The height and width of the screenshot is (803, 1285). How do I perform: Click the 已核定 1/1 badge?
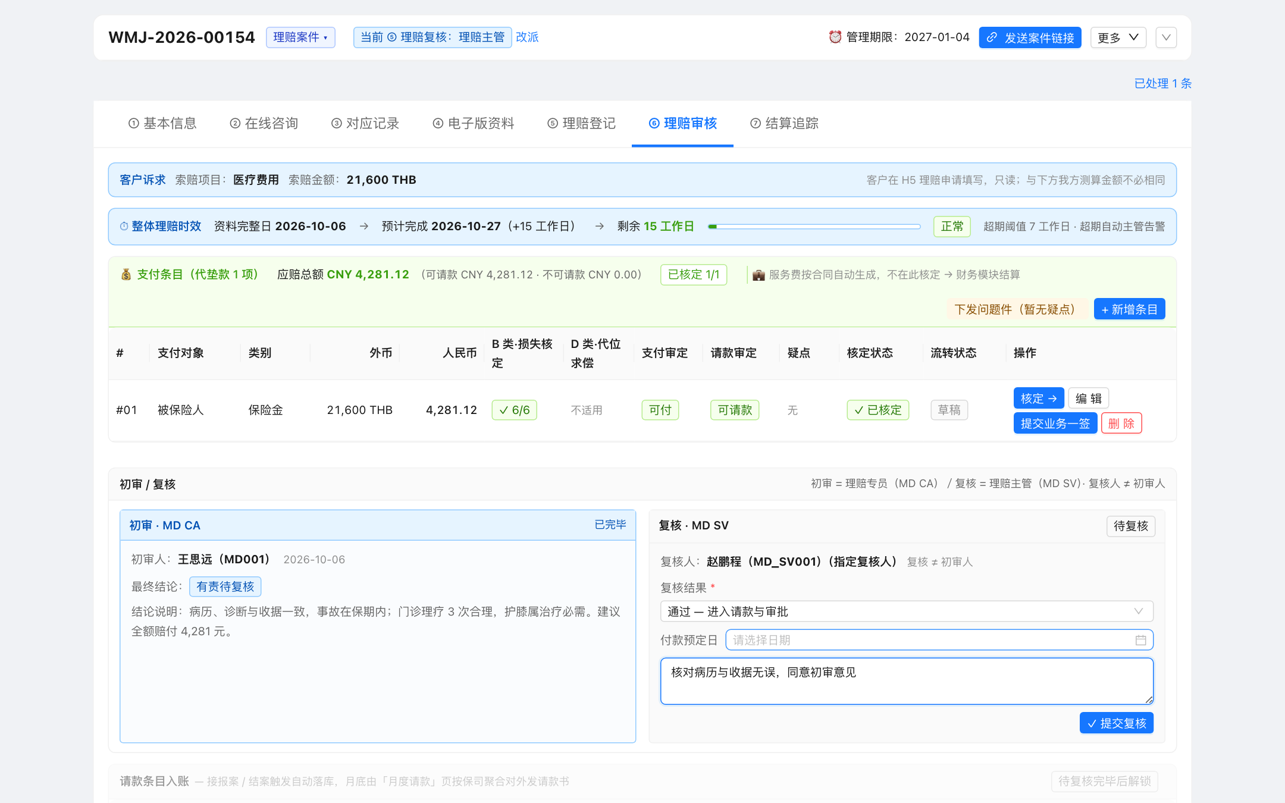pos(694,274)
